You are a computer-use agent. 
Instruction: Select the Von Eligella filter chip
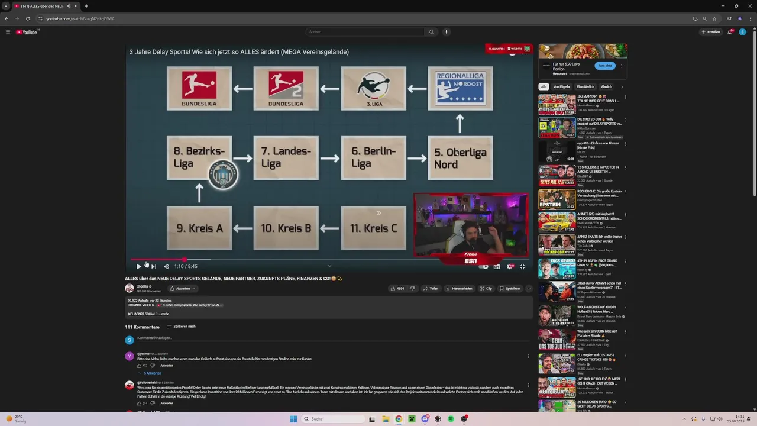pos(562,86)
